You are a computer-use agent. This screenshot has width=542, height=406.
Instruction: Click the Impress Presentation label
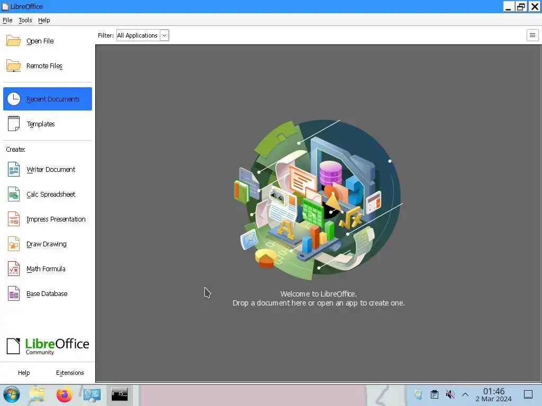coord(56,219)
